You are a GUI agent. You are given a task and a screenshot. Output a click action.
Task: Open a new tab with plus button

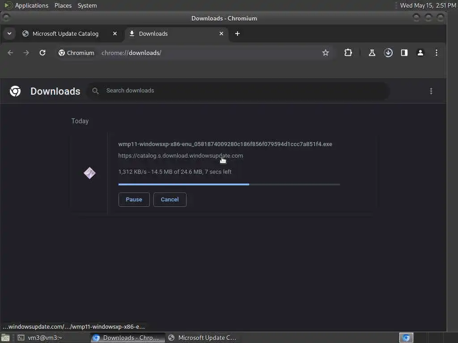pyautogui.click(x=237, y=33)
